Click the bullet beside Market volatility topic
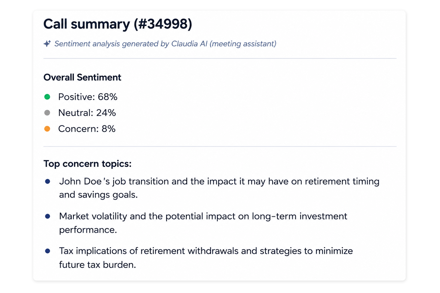This screenshot has width=440, height=293. (48, 216)
